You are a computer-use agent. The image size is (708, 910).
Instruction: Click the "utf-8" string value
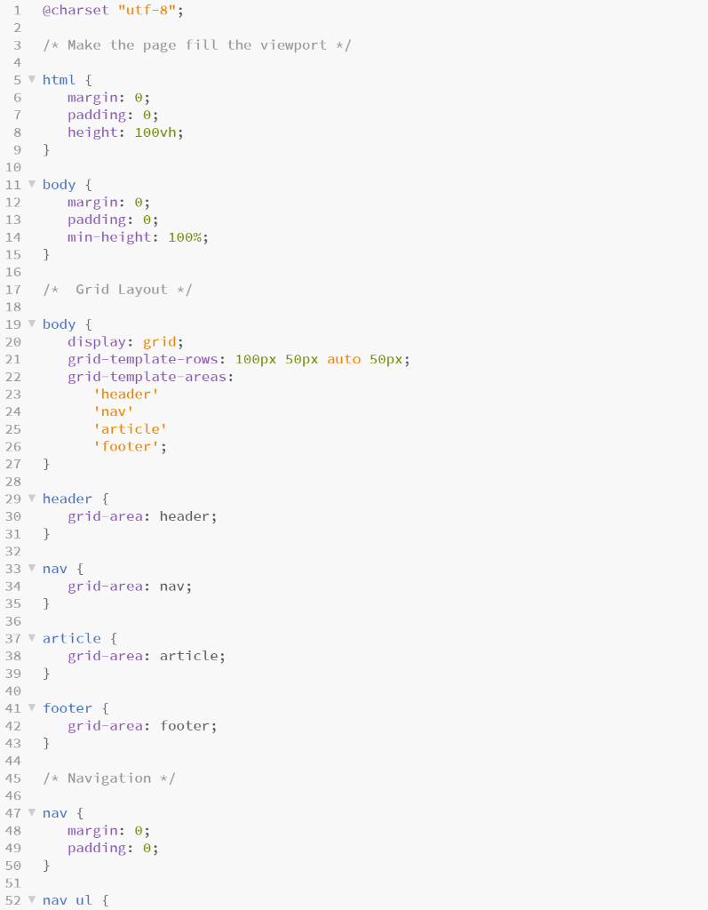click(147, 11)
